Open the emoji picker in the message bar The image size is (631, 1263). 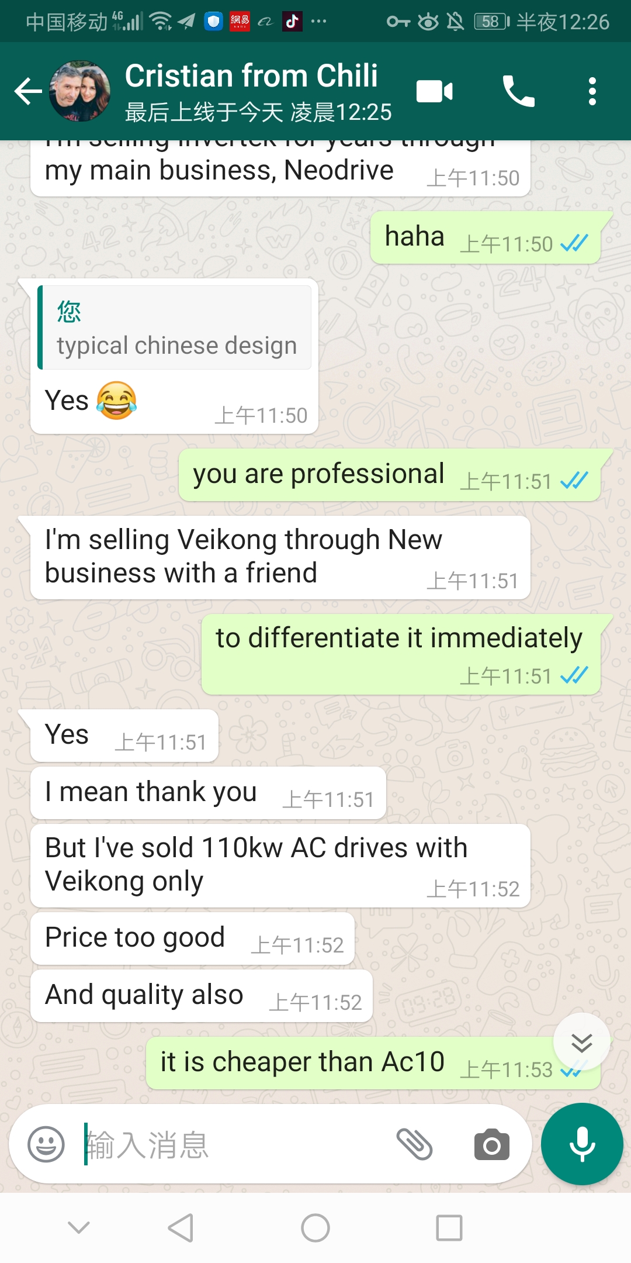coord(46,1144)
